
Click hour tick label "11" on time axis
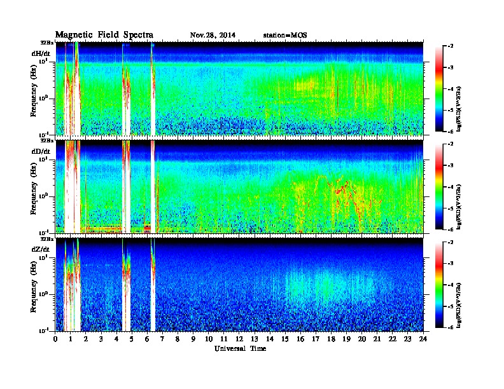224,339
